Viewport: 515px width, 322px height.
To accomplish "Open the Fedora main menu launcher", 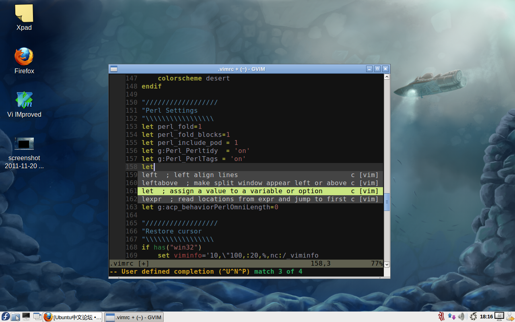I will coord(6,317).
